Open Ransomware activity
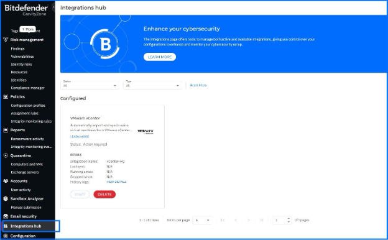Viewport: 388px width, 240px height. coord(27,139)
